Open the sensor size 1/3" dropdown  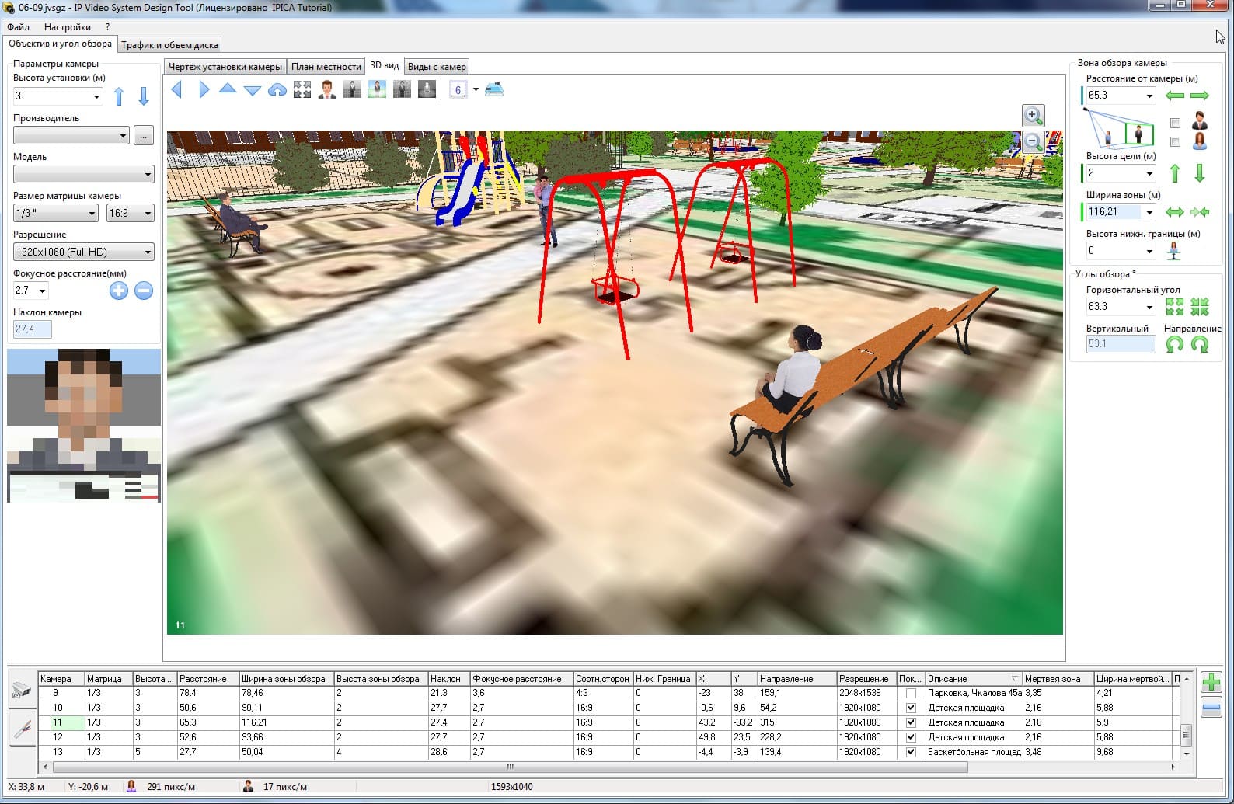pyautogui.click(x=92, y=214)
